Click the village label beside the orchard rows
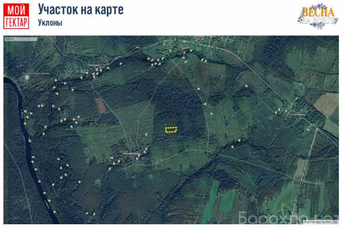The height and width of the screenshot is (228, 342). point(299,115)
